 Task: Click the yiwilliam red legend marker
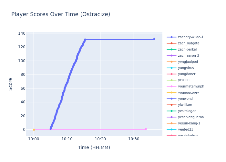(x=171, y=105)
